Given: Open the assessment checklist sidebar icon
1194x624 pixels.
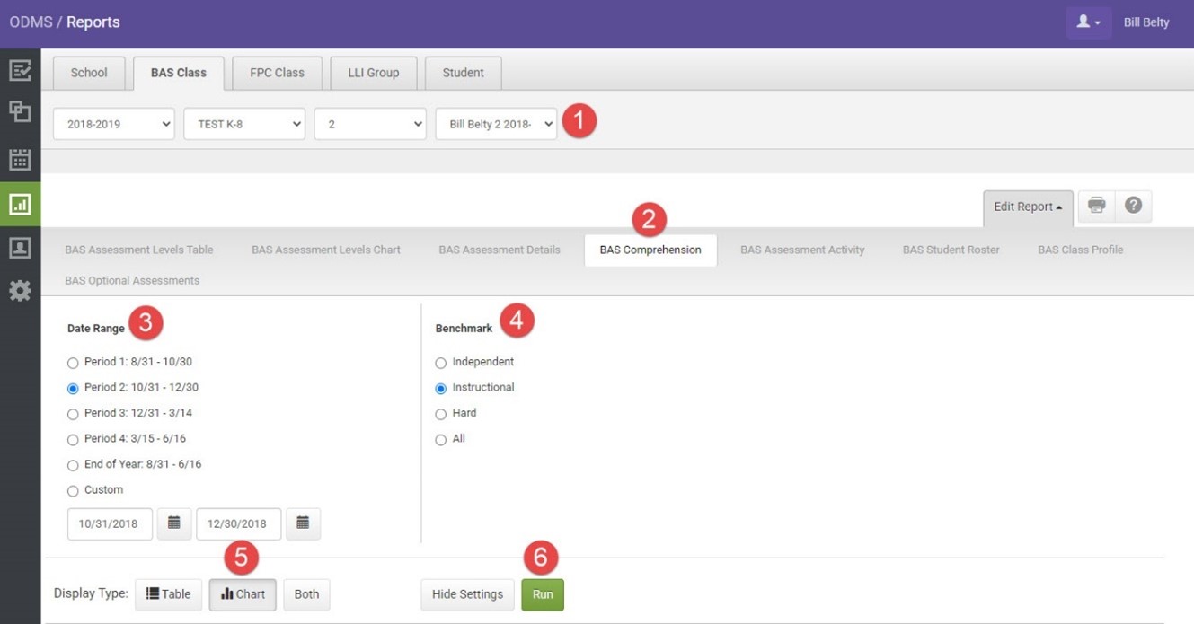Looking at the screenshot, I should (20, 70).
